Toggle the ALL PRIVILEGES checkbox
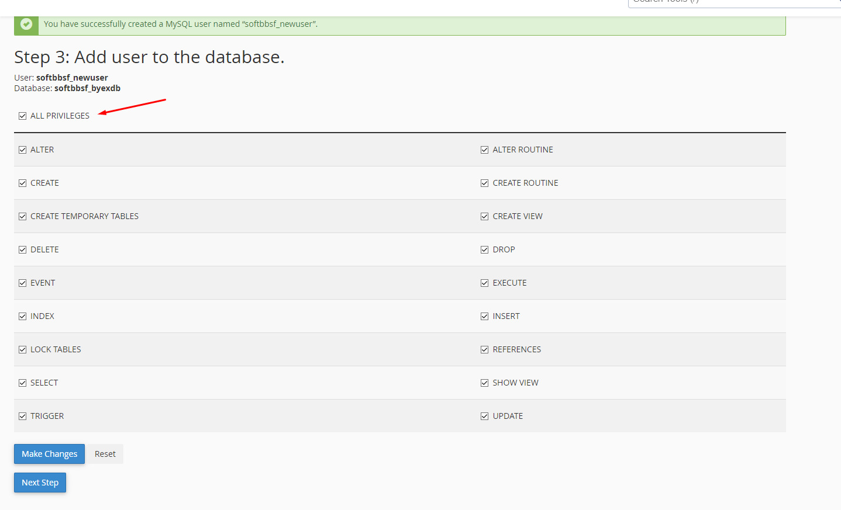The height and width of the screenshot is (510, 841). (x=23, y=116)
